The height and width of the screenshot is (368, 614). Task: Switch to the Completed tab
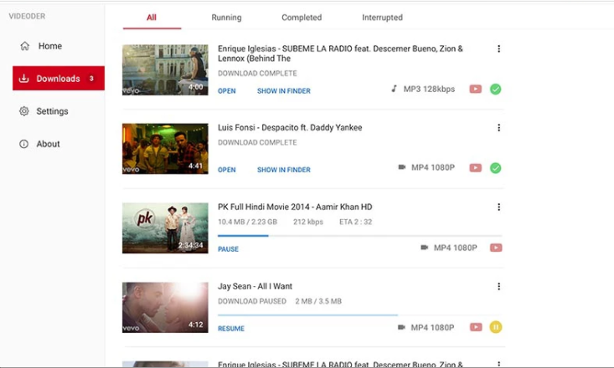302,18
